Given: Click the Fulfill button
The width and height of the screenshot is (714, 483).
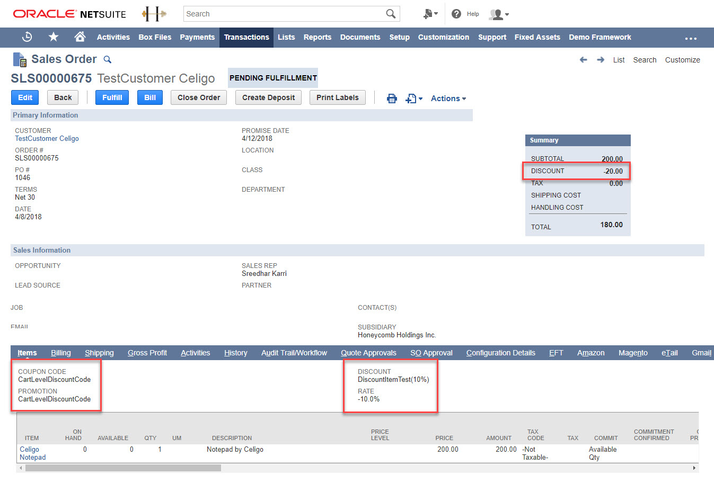Looking at the screenshot, I should 112,97.
